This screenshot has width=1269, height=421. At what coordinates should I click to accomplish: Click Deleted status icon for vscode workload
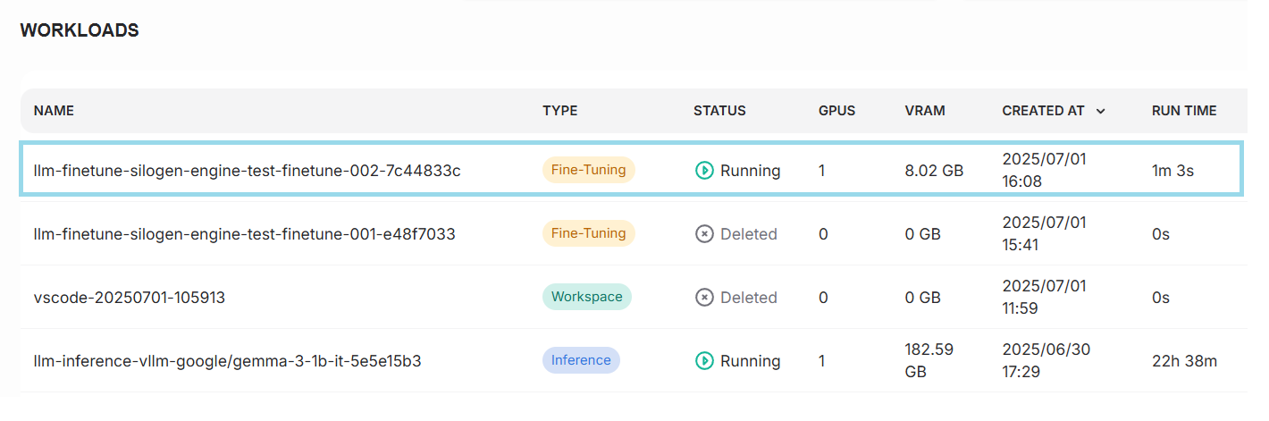[704, 298]
